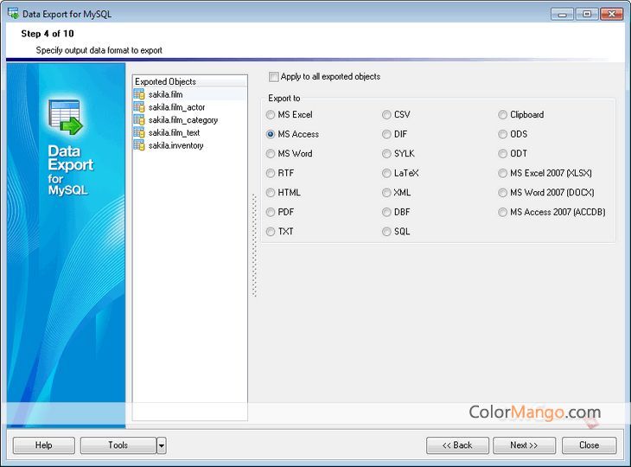Minimize the Data Export window
This screenshot has height=467, width=631.
[x=562, y=14]
